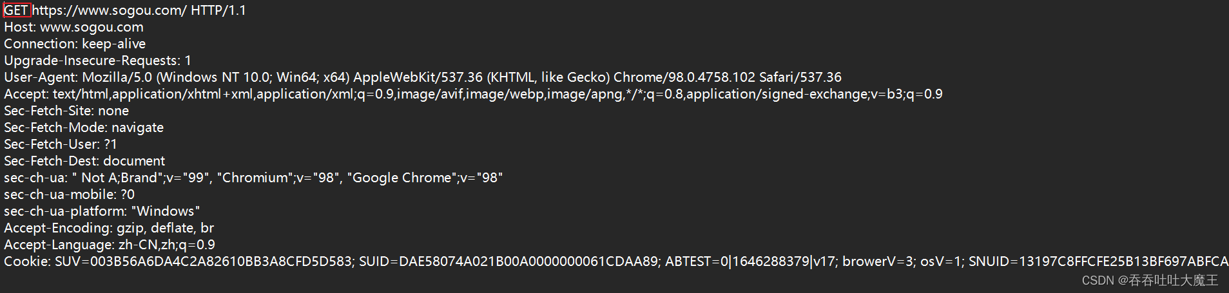Viewport: 1229px width, 293px height.
Task: Click the Cookie header SUV value
Action: pos(204,261)
